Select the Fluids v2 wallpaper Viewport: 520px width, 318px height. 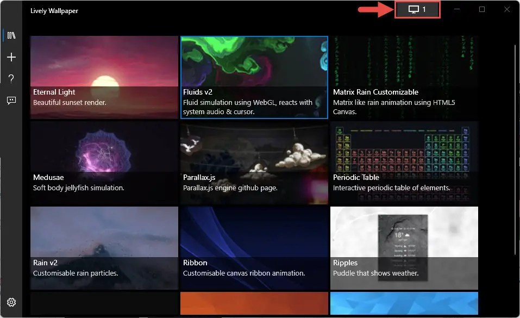[254, 77]
